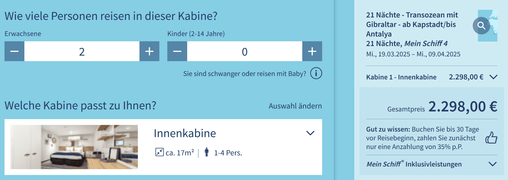Click the cabin size area icon
The height and width of the screenshot is (180, 508).
[x=159, y=152]
